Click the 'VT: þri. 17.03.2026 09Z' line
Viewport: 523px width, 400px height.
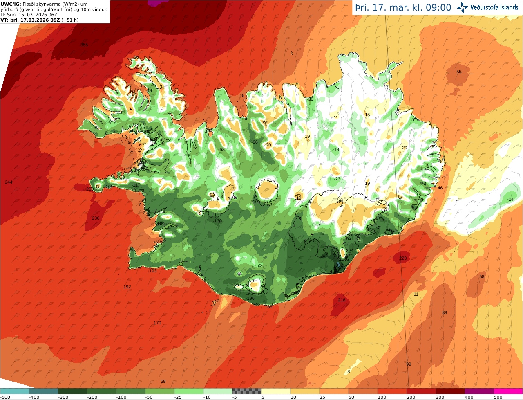[x=40, y=20]
